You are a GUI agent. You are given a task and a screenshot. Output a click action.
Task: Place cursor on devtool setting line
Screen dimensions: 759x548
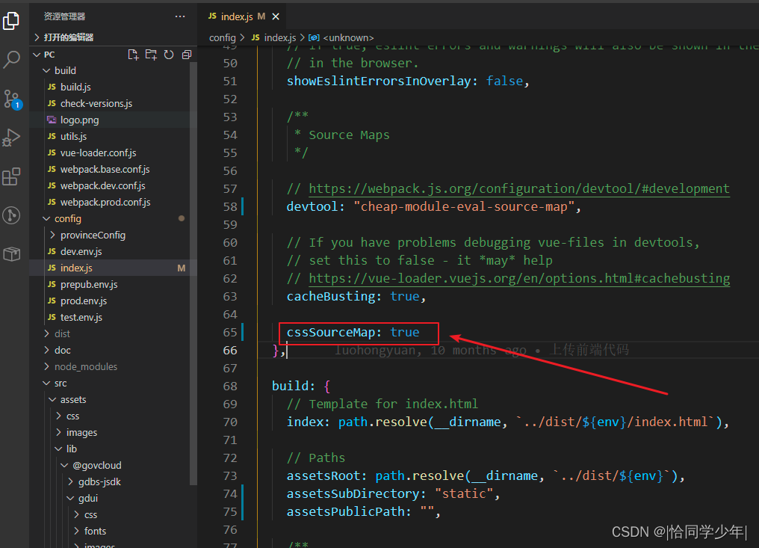point(434,207)
